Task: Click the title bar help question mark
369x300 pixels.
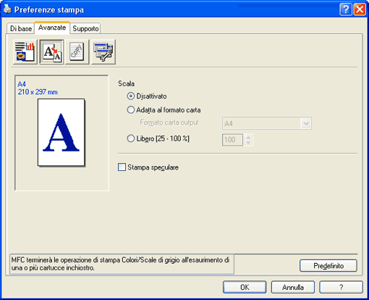Action: click(346, 9)
